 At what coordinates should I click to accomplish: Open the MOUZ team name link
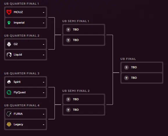(18, 12)
